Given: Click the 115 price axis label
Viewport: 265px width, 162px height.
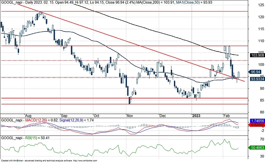Looking at the screenshot, I should (261, 29).
